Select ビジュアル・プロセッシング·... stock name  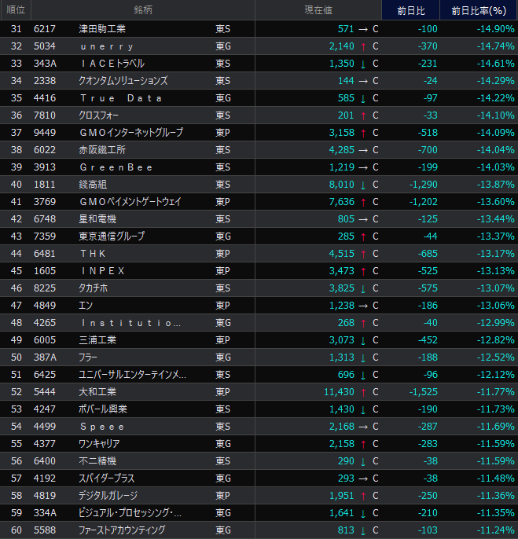[130, 513]
